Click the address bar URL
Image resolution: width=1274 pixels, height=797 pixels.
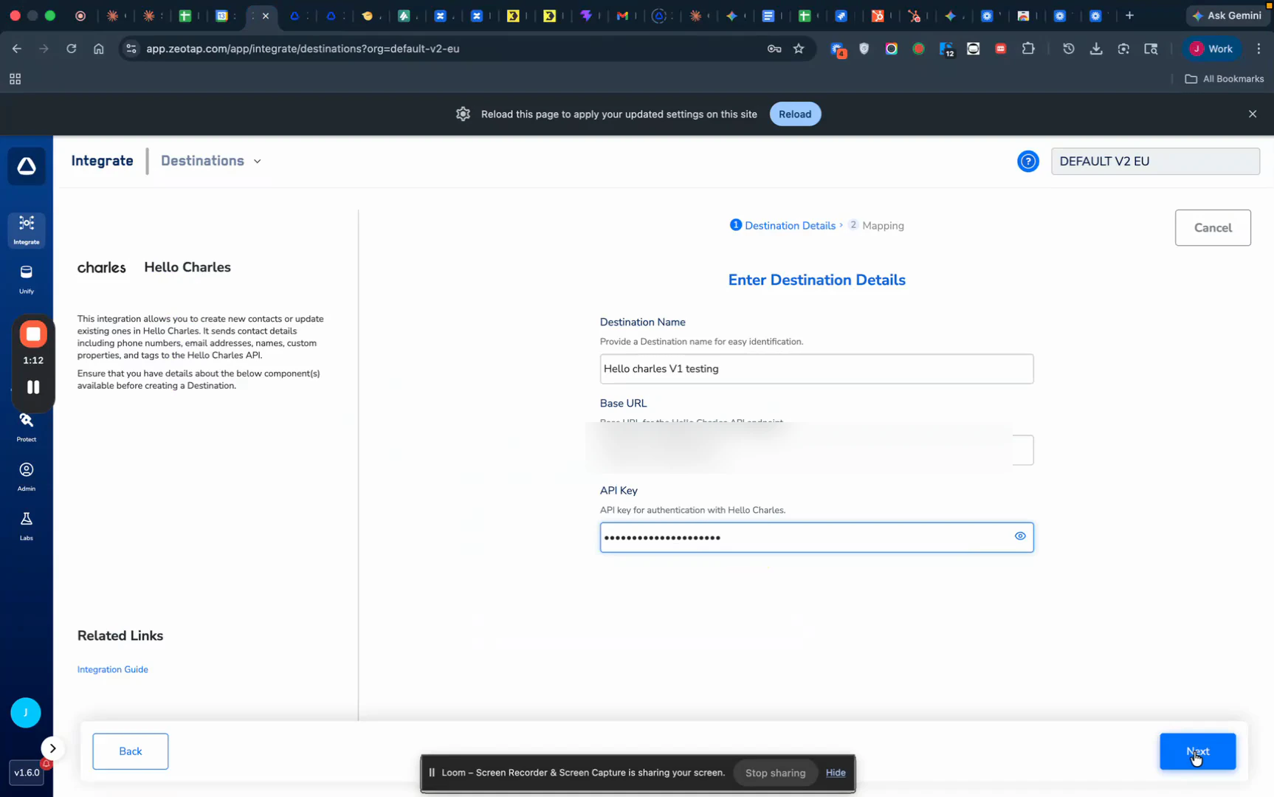pyautogui.click(x=303, y=49)
